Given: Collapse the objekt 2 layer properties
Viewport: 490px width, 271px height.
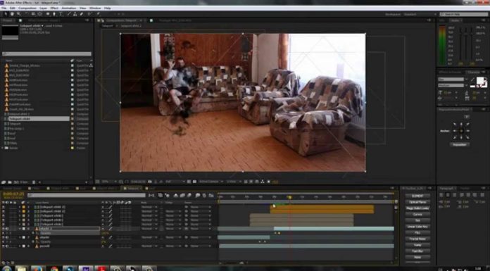Looking at the screenshot, I should (20, 229).
